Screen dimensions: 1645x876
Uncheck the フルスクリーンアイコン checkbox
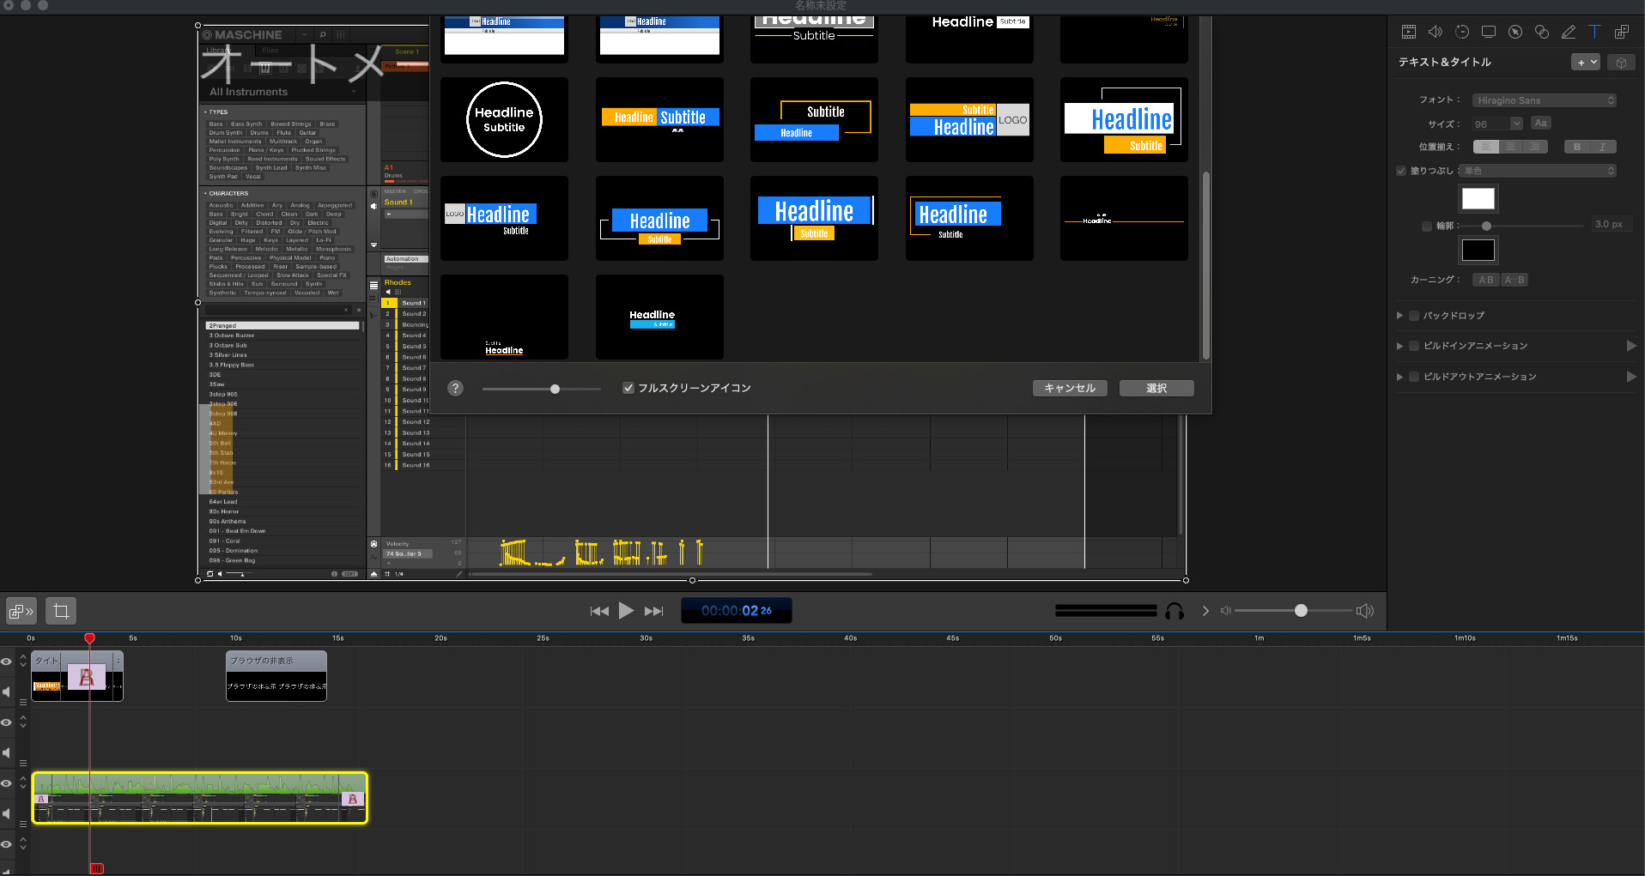(x=628, y=388)
